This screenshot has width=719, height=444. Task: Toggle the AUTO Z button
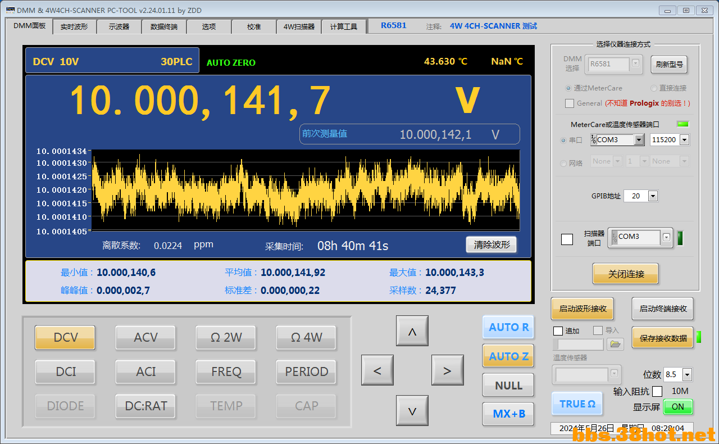[x=508, y=356]
